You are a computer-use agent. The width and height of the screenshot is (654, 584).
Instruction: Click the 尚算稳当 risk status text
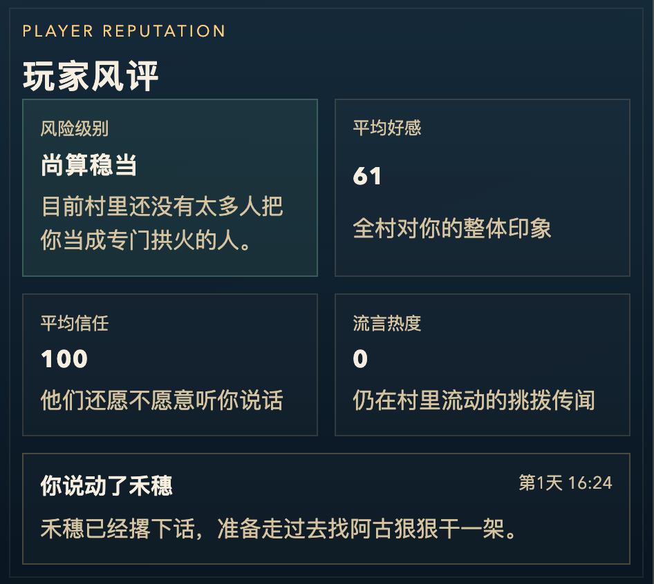[x=88, y=166]
